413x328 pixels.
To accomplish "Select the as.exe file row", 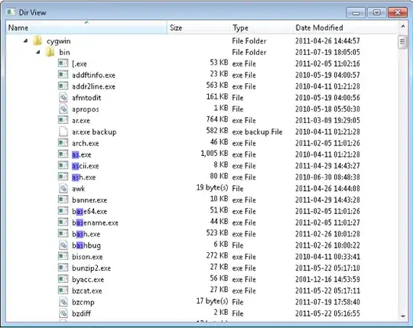I will point(202,154).
